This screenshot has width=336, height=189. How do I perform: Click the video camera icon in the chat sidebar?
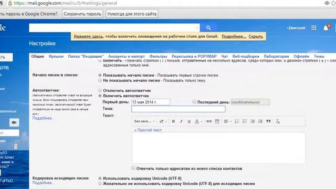[x=14, y=122]
